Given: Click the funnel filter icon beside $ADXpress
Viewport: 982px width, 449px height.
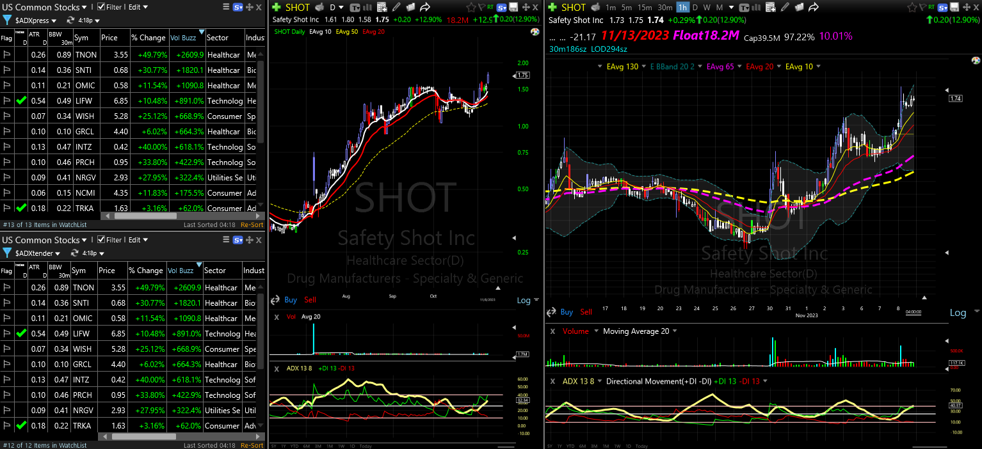Looking at the screenshot, I should tap(6, 20).
